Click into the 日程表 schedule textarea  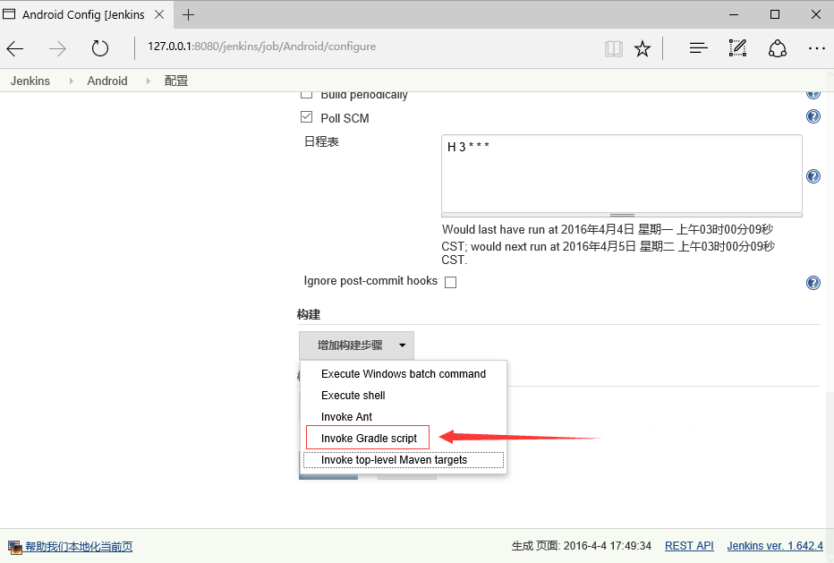point(622,174)
